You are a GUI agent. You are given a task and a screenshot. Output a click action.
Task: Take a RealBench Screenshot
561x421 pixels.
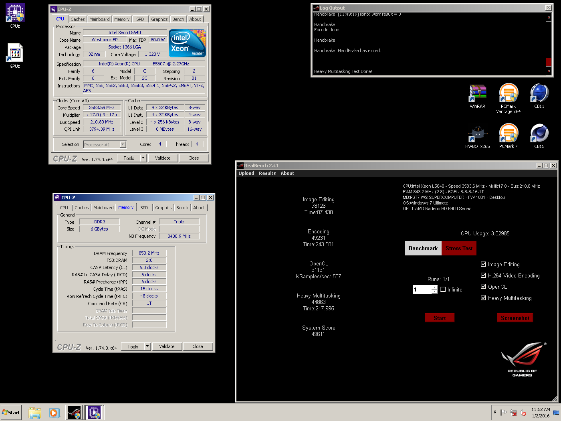click(515, 318)
